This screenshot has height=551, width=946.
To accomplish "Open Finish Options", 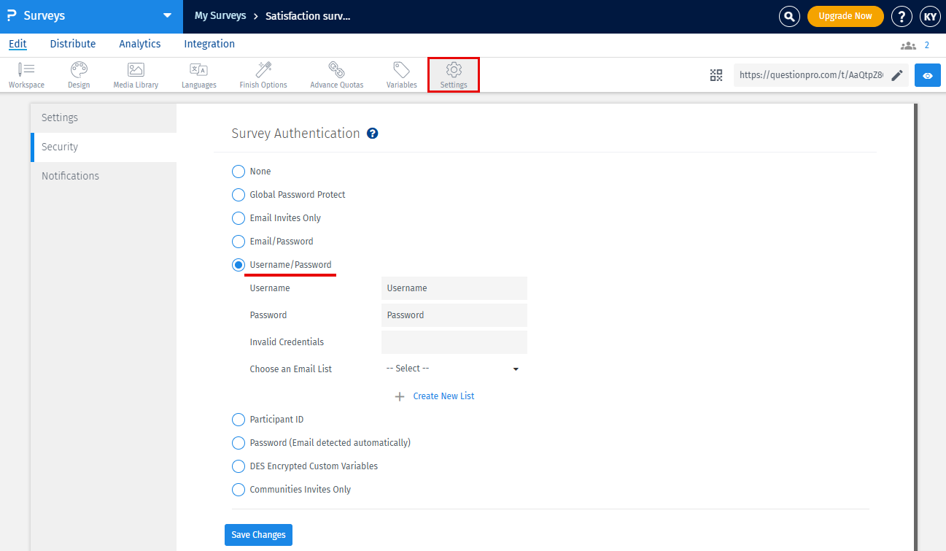I will click(263, 74).
